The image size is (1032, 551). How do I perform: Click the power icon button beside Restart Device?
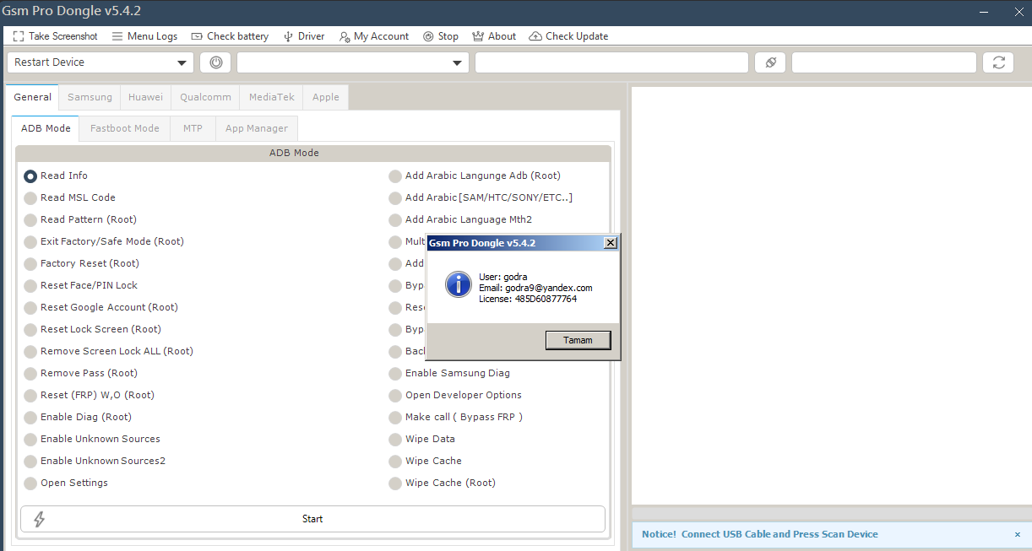coord(215,62)
